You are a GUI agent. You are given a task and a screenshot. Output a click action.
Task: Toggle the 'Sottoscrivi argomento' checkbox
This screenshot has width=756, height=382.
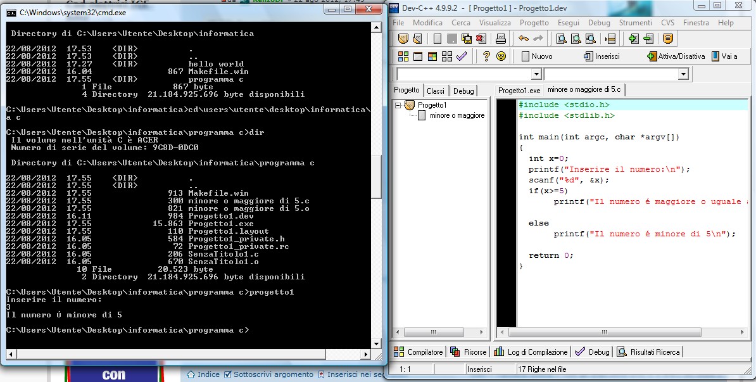[x=228, y=374]
